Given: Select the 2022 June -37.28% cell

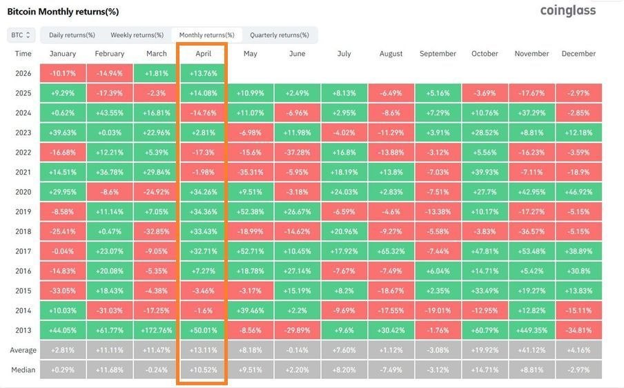Looking at the screenshot, I should (297, 152).
